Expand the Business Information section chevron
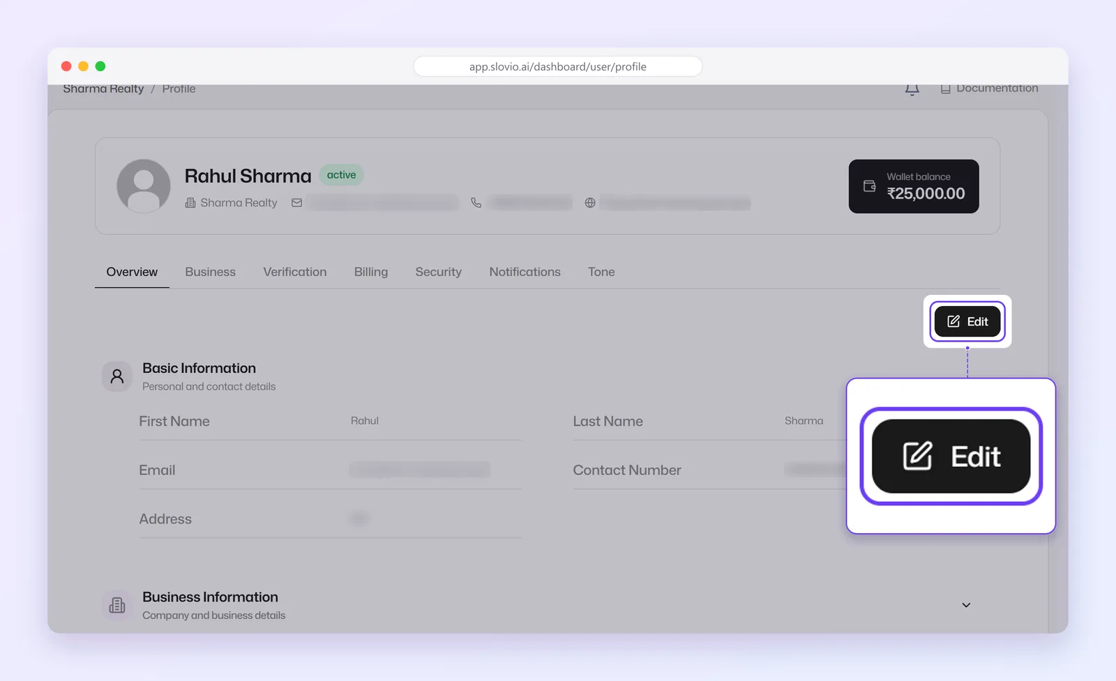Screen dimensions: 1116x681 pos(966,605)
